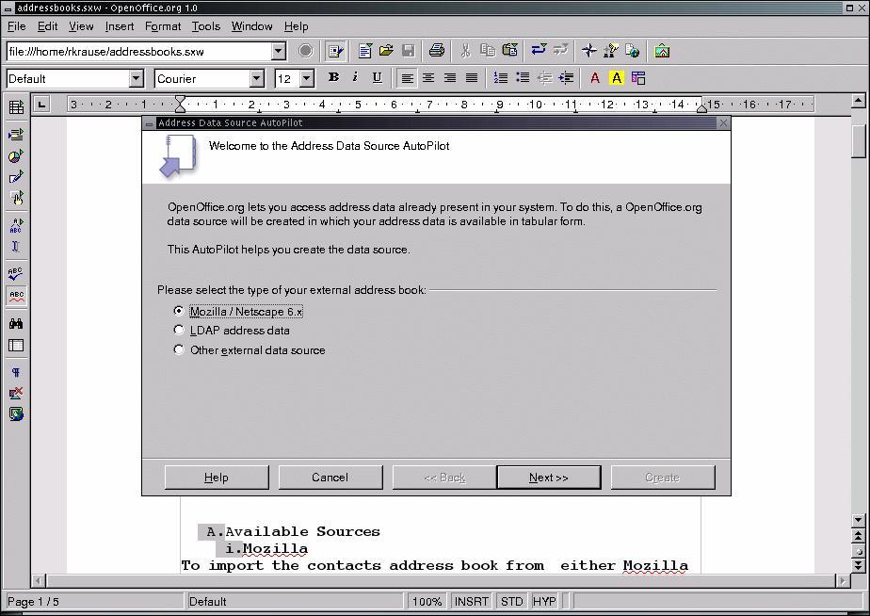The width and height of the screenshot is (870, 616).
Task: Click the 100% zoom status field
Action: [427, 602]
